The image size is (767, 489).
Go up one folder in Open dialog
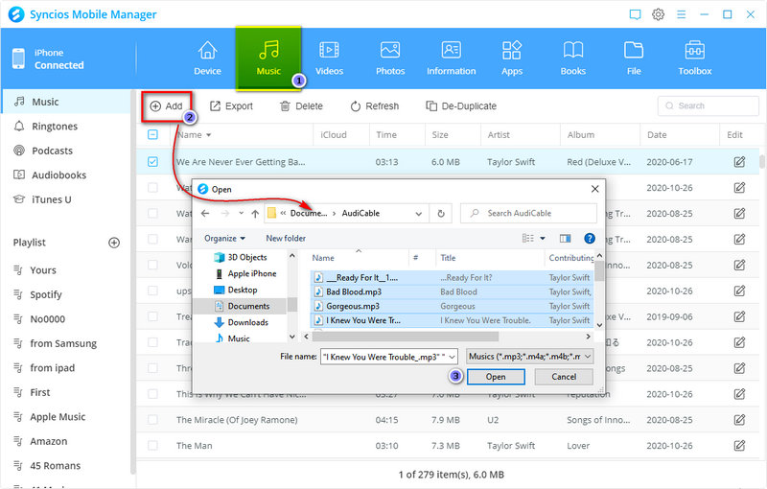255,213
